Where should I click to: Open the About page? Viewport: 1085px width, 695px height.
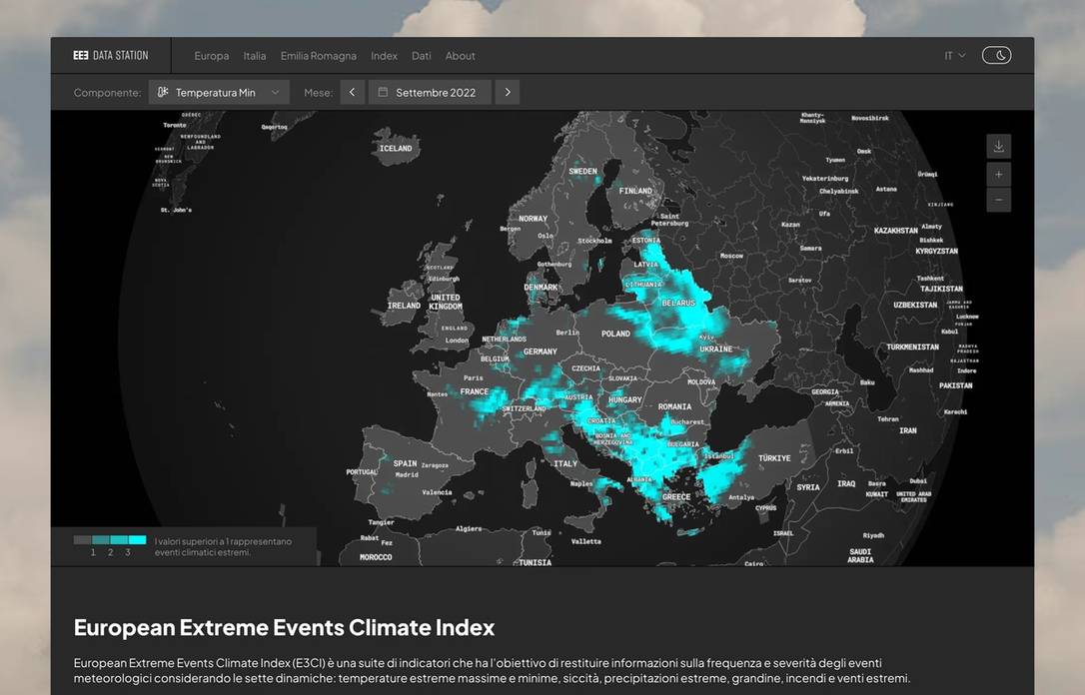[x=460, y=56]
